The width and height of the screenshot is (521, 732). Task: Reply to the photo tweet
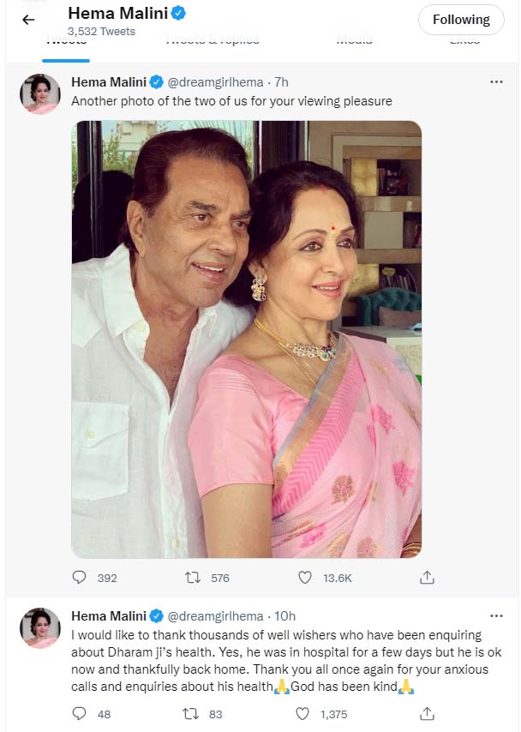(x=80, y=578)
